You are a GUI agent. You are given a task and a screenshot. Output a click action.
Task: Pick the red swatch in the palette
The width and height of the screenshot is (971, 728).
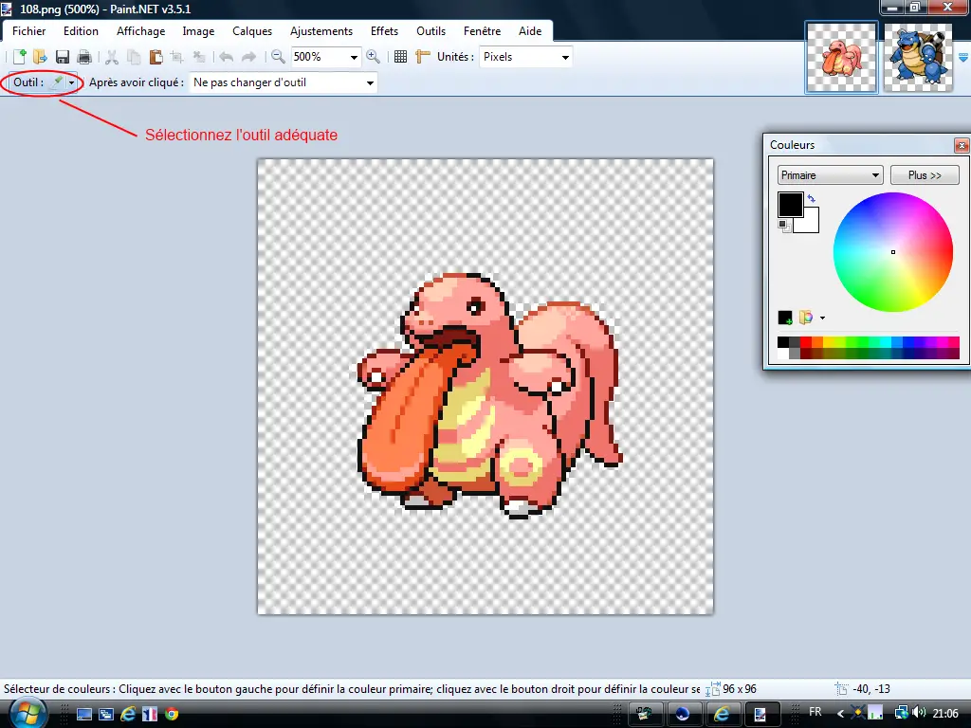click(x=805, y=341)
